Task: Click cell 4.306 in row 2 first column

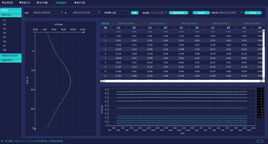Action: pyautogui.click(x=118, y=36)
